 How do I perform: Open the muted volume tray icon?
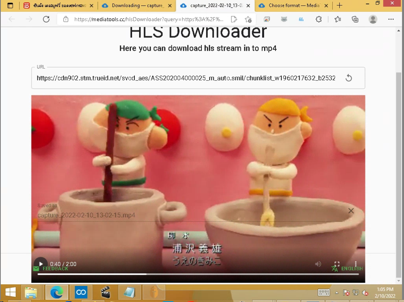(365, 293)
